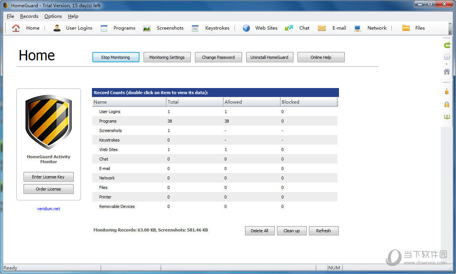Open the Options menu

tap(53, 16)
